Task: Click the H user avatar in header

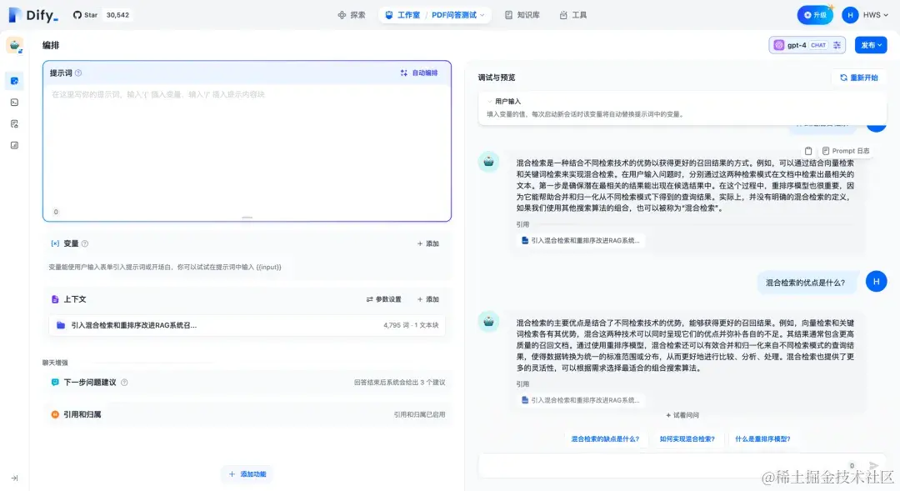Action: pos(850,15)
